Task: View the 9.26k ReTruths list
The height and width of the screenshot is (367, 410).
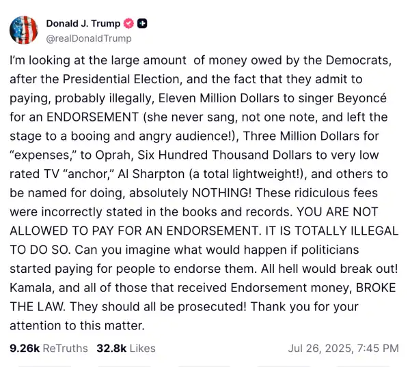Action: pyautogui.click(x=49, y=348)
